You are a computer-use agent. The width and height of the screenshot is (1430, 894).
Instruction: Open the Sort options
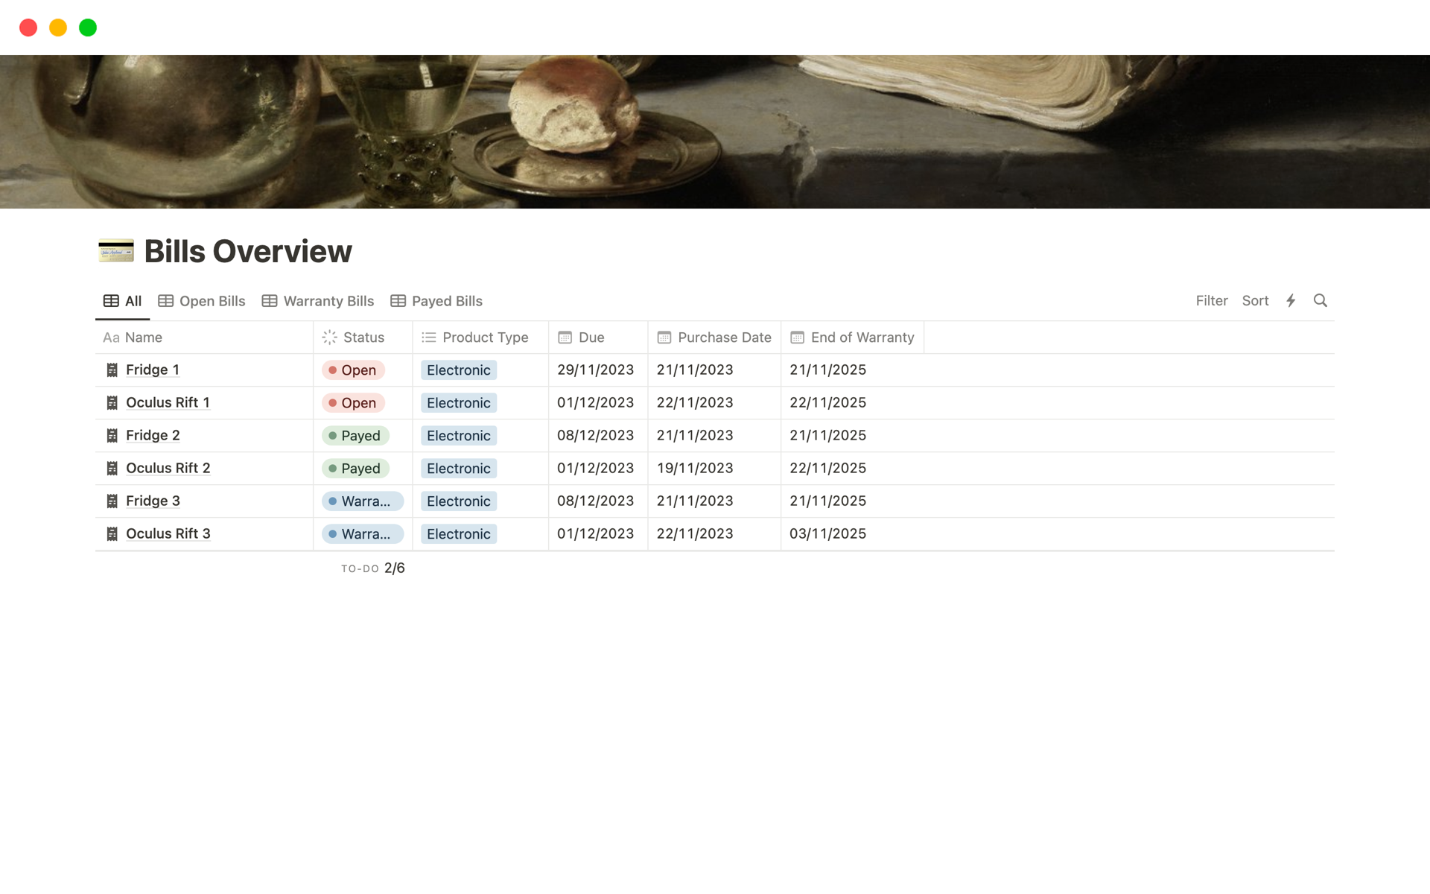click(1255, 300)
